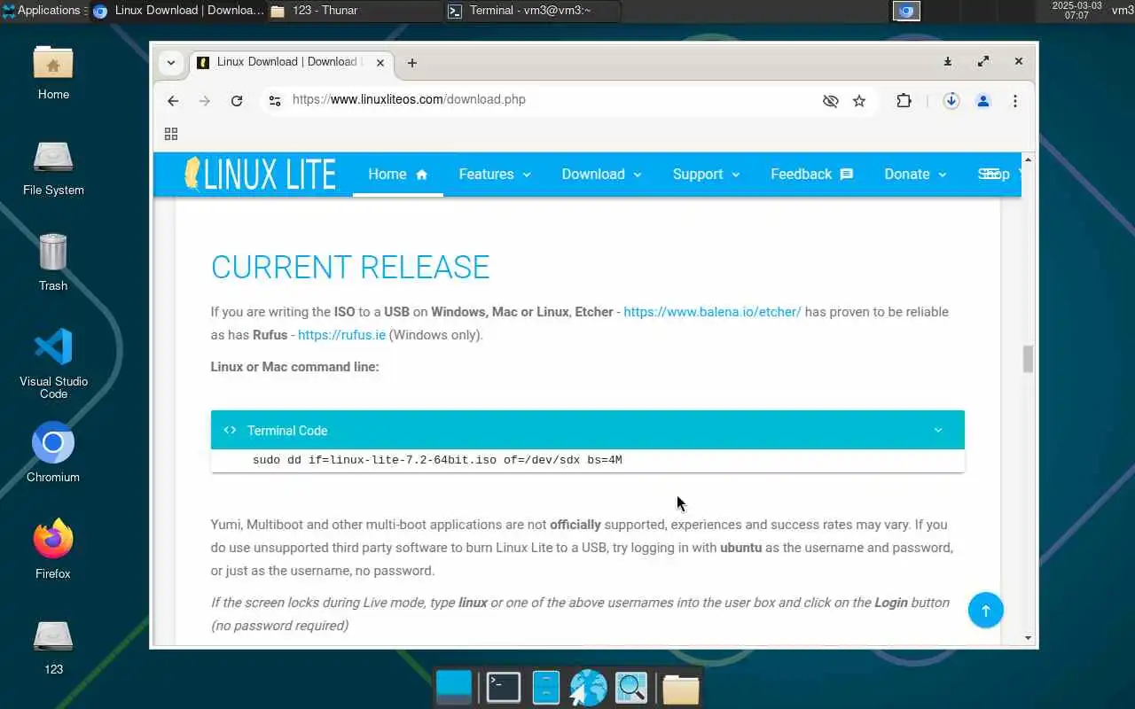This screenshot has width=1135, height=709.
Task: Click the show desktop icon in the dock
Action: (455, 687)
